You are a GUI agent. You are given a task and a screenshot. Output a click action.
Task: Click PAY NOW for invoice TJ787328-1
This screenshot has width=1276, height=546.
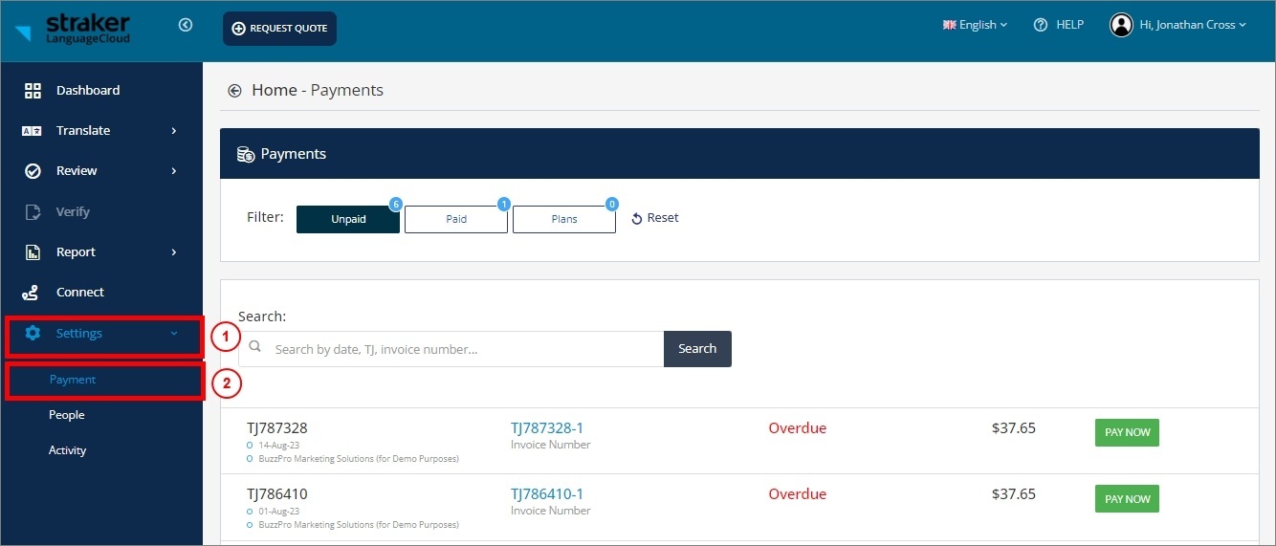pos(1127,432)
